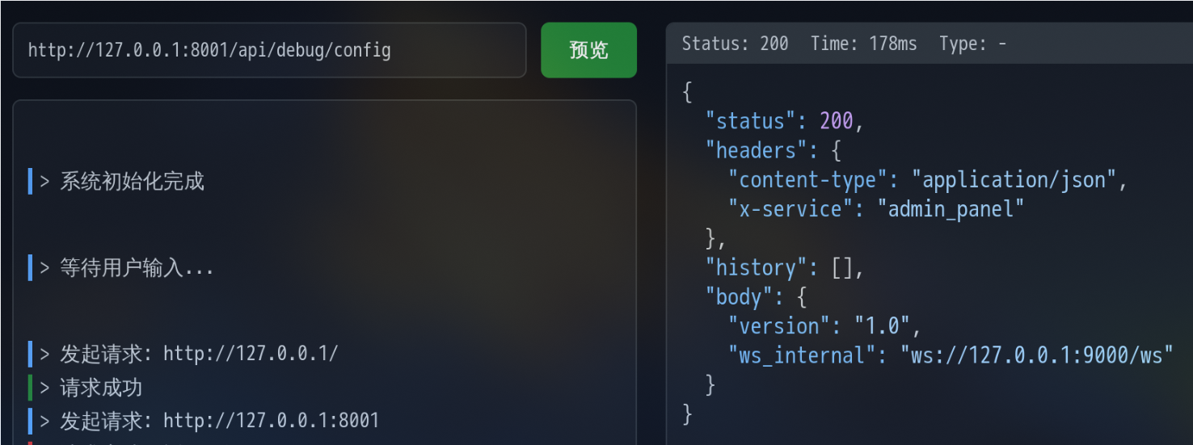Screen dimensions: 1193x445
Task: Select the 等待用户输入... log entry
Action: coord(121,267)
